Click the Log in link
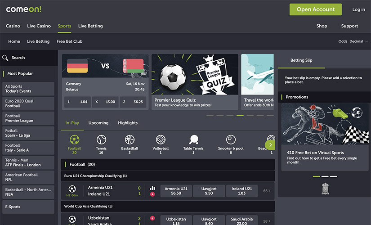 pyautogui.click(x=358, y=9)
